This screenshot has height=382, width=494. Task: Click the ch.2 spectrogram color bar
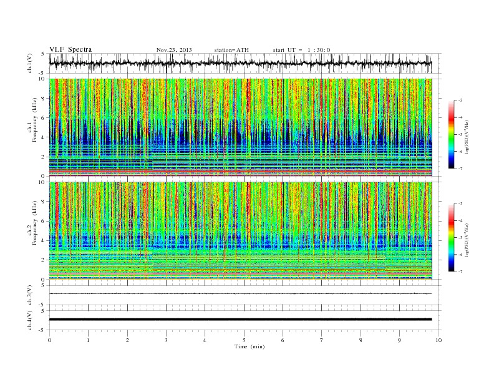point(451,237)
